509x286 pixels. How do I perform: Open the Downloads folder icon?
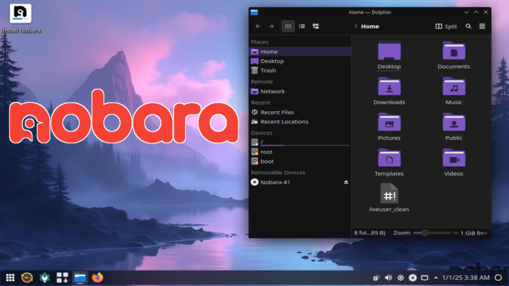pos(389,87)
